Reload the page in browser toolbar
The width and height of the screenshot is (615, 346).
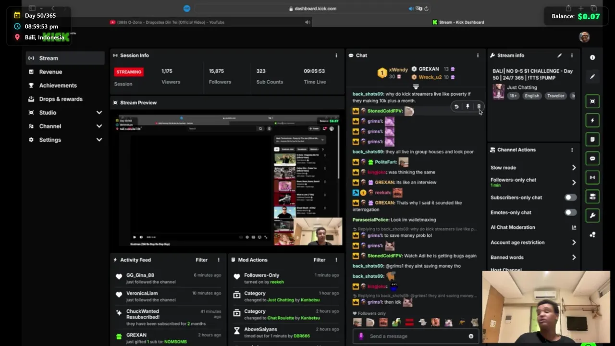click(x=426, y=9)
